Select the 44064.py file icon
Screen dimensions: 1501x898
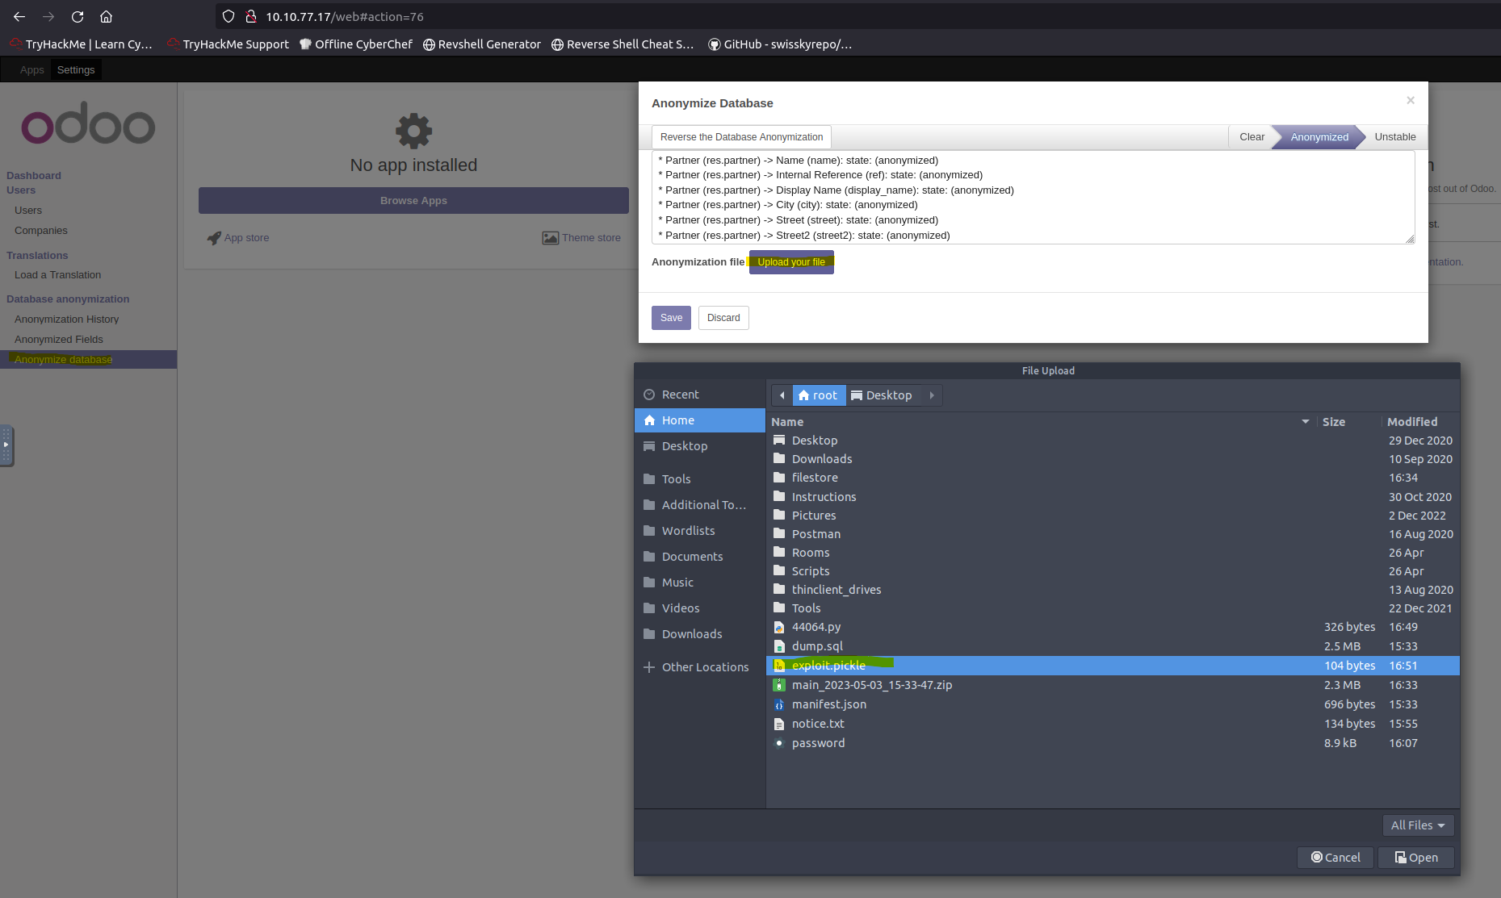tap(779, 627)
